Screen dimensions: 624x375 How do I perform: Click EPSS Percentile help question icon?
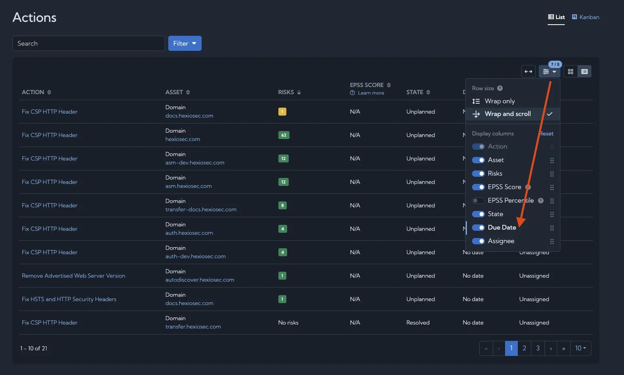click(540, 201)
